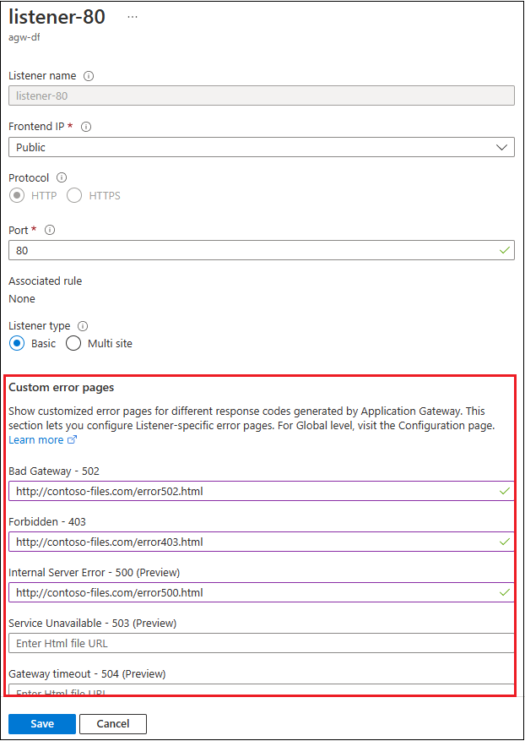The width and height of the screenshot is (525, 741).
Task: Show info tooltip for Port
Action: click(50, 230)
